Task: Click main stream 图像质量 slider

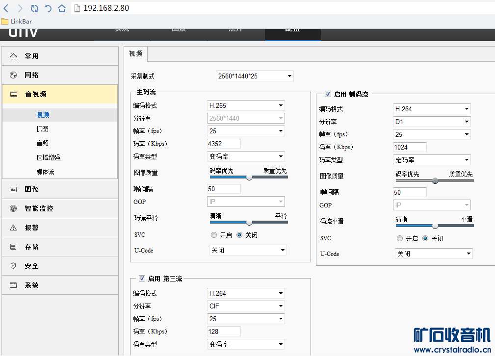Action: click(x=249, y=178)
